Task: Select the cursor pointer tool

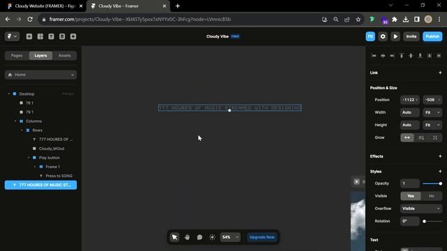Action: click(x=175, y=237)
